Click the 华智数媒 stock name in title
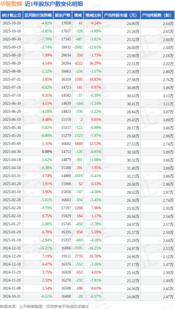The image size is (175, 309). point(11,4)
